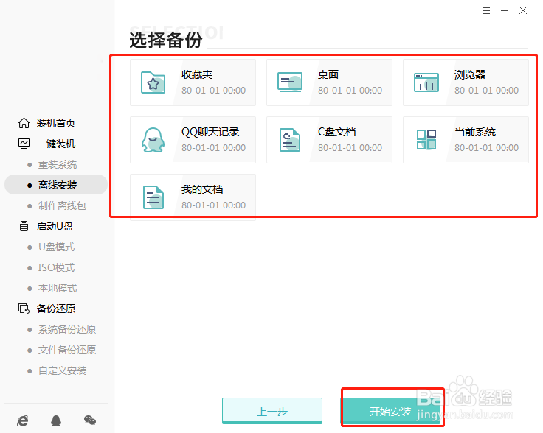Open the 一键装机 section
The image size is (543, 433).
point(56,144)
